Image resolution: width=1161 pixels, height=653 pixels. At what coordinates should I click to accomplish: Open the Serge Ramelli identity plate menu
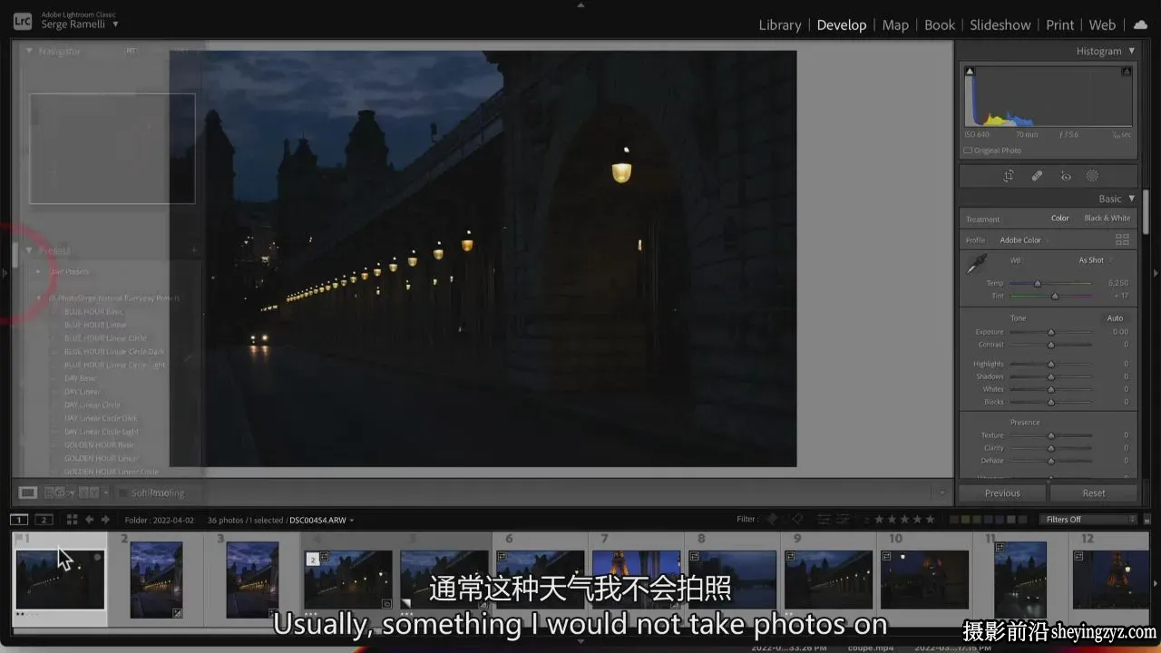[79, 24]
